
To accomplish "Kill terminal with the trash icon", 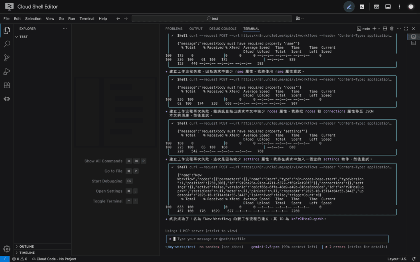I will (x=392, y=29).
